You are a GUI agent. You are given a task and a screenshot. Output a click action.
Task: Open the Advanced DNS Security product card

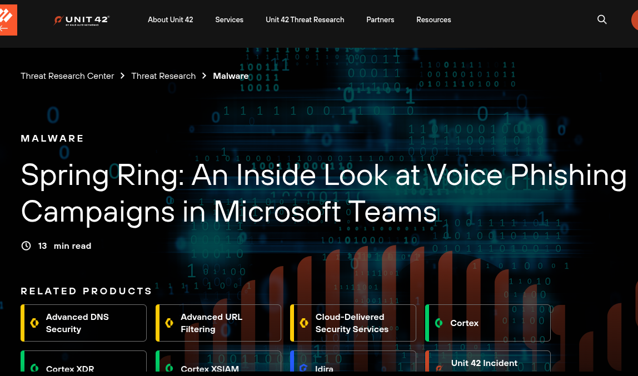[x=83, y=323]
